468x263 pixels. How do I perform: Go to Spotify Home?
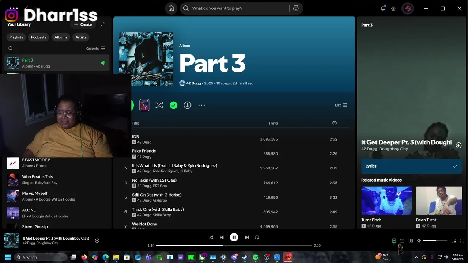coord(171,8)
